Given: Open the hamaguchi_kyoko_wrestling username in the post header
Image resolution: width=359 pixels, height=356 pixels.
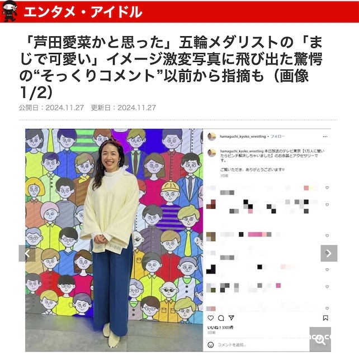Looking at the screenshot, I should click(243, 136).
